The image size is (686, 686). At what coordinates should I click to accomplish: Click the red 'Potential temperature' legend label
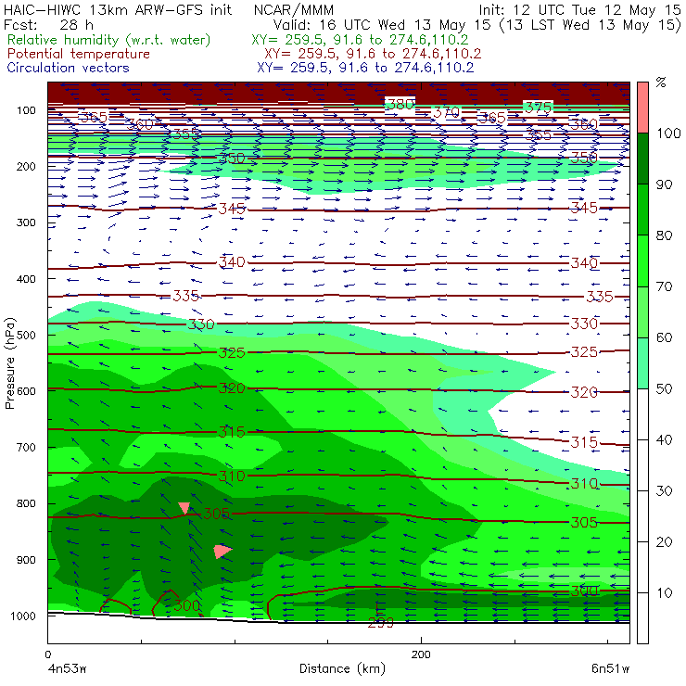click(79, 54)
